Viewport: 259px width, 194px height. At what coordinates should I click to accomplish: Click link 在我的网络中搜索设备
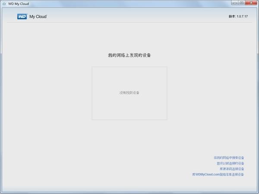[229, 158]
